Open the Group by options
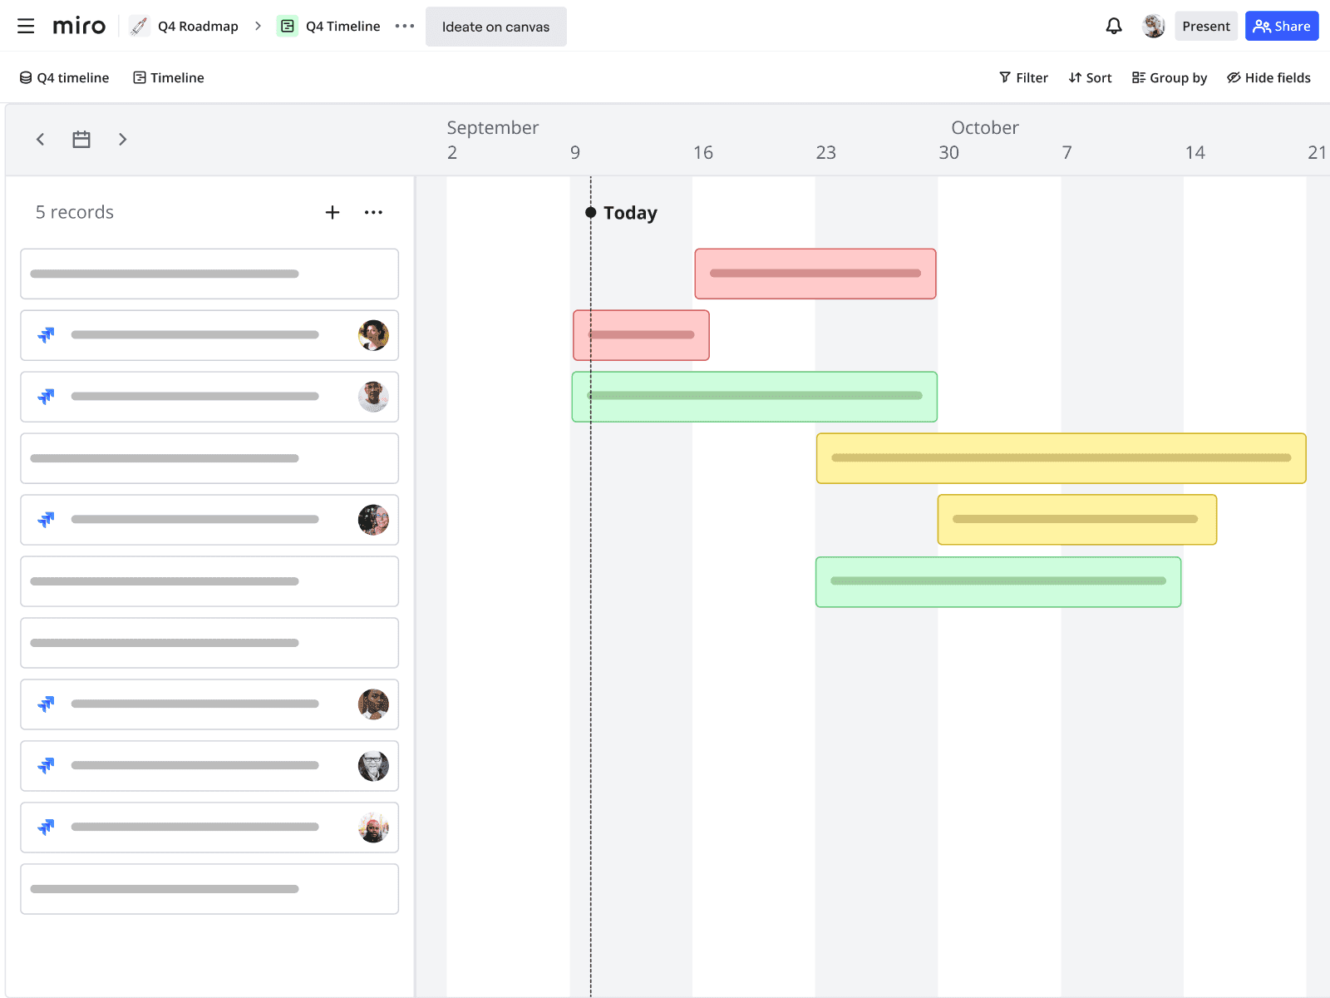Image resolution: width=1330 pixels, height=998 pixels. [x=1169, y=78]
